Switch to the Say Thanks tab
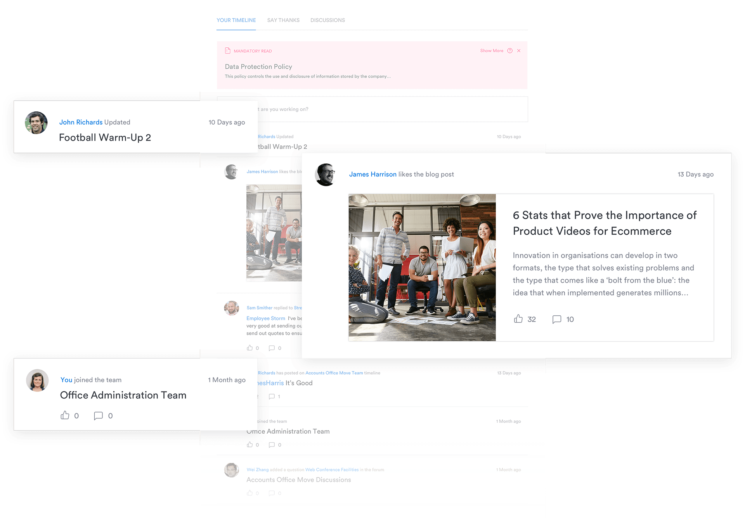This screenshot has height=521, width=745. tap(283, 20)
